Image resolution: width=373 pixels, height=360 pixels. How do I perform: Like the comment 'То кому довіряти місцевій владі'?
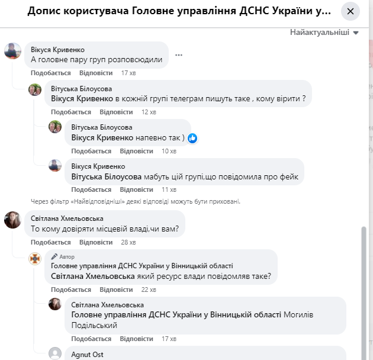click(x=50, y=242)
